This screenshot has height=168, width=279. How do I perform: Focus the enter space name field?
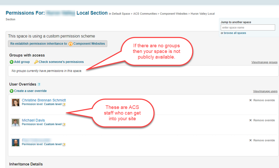248,27
